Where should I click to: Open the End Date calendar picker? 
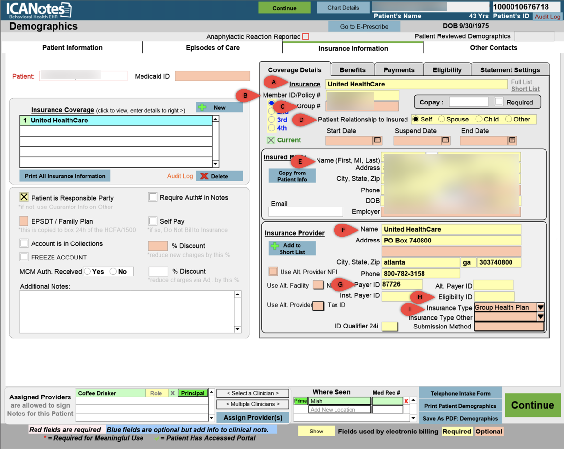click(511, 140)
